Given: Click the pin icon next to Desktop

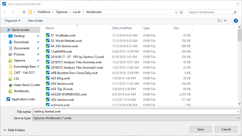Looking at the screenshot, I should [x=38, y=36].
